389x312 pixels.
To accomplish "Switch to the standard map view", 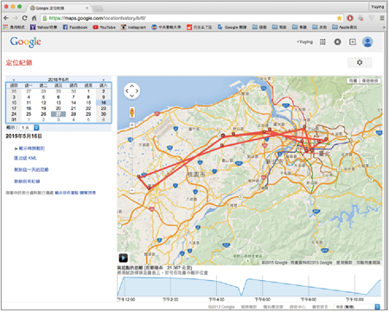I will 354,81.
